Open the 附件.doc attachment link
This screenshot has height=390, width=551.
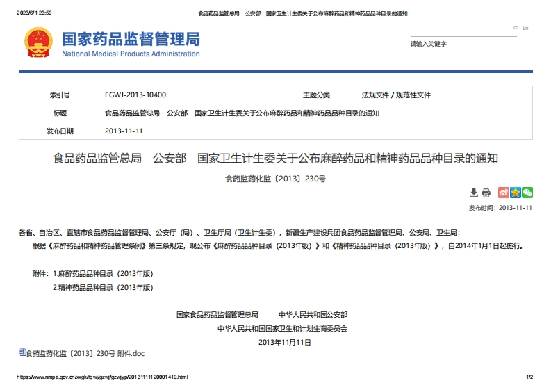[x=85, y=353]
